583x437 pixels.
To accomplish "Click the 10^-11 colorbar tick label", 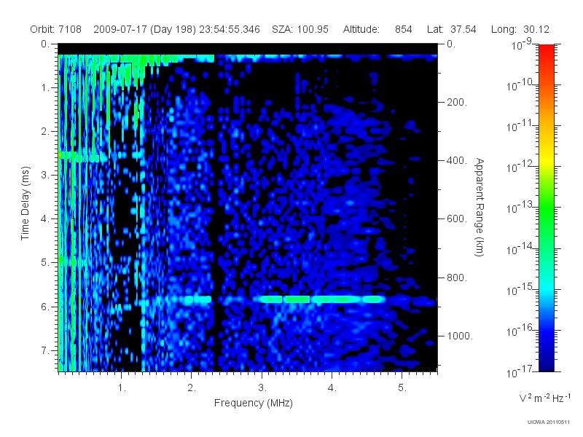I will (519, 125).
